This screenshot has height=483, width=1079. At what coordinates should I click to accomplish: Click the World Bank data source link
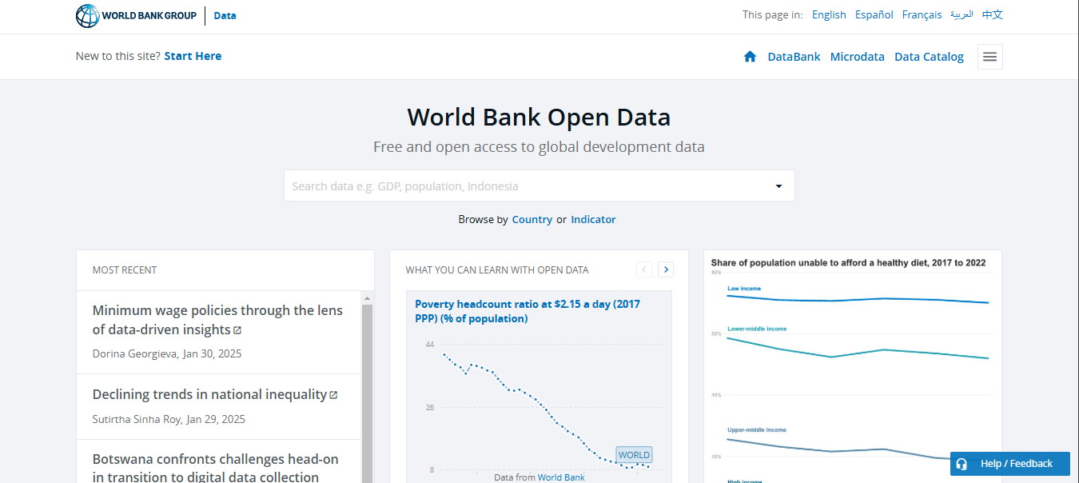(x=561, y=477)
